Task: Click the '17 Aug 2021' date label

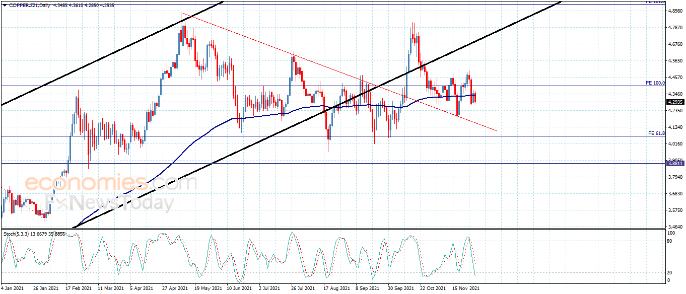Action: (x=336, y=288)
